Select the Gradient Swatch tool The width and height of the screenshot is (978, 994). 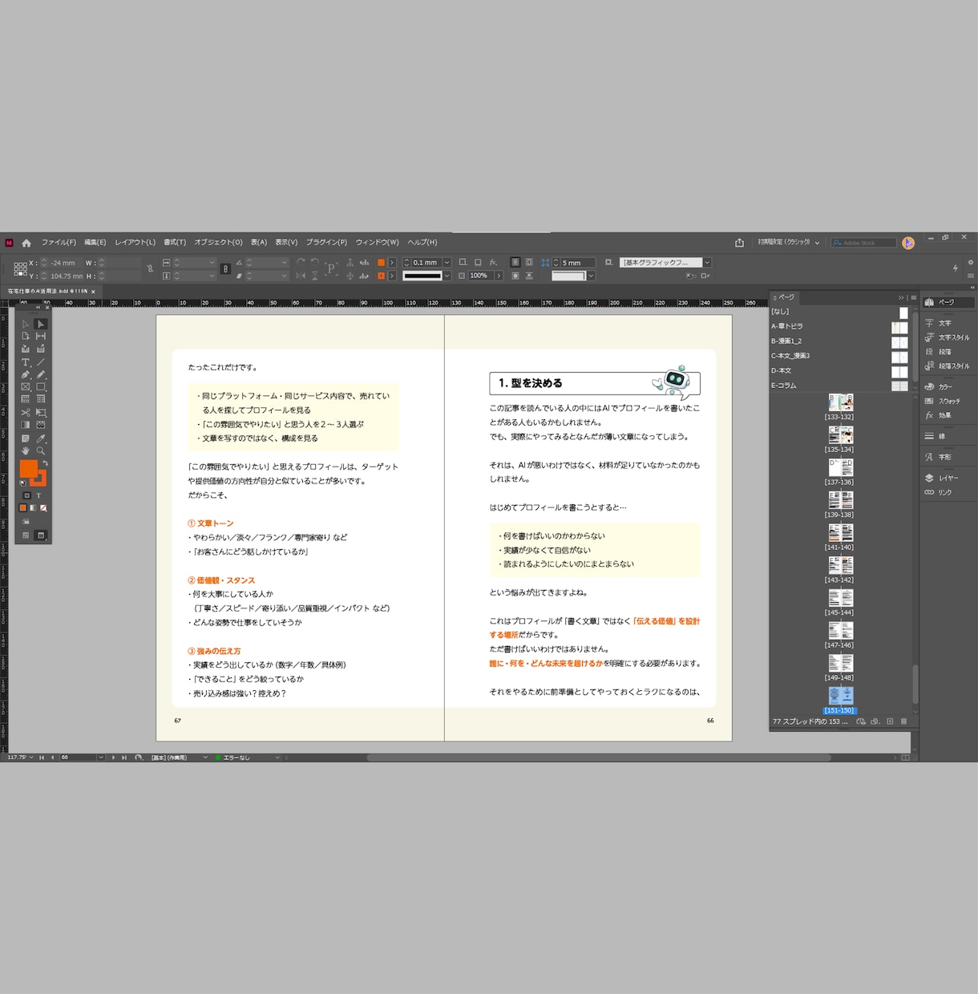(x=26, y=425)
